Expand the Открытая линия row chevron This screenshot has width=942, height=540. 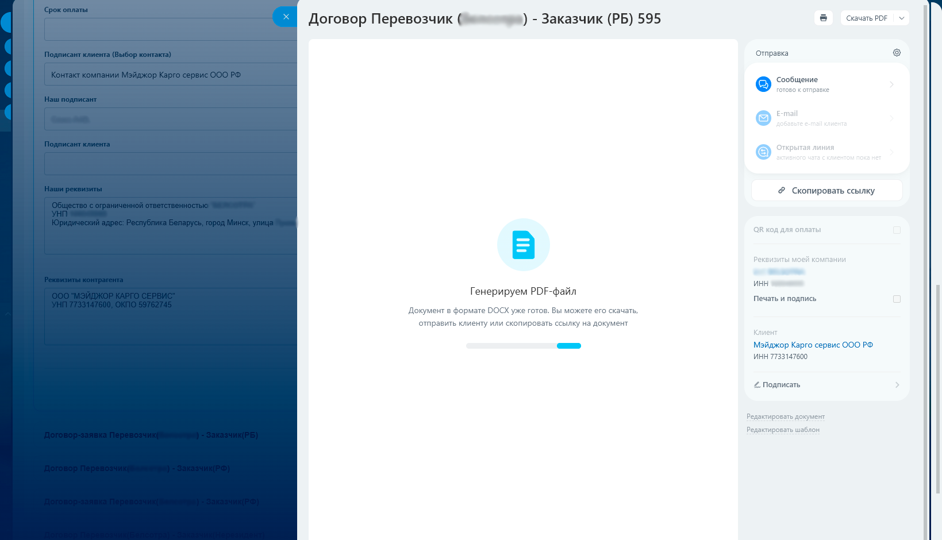pos(892,152)
